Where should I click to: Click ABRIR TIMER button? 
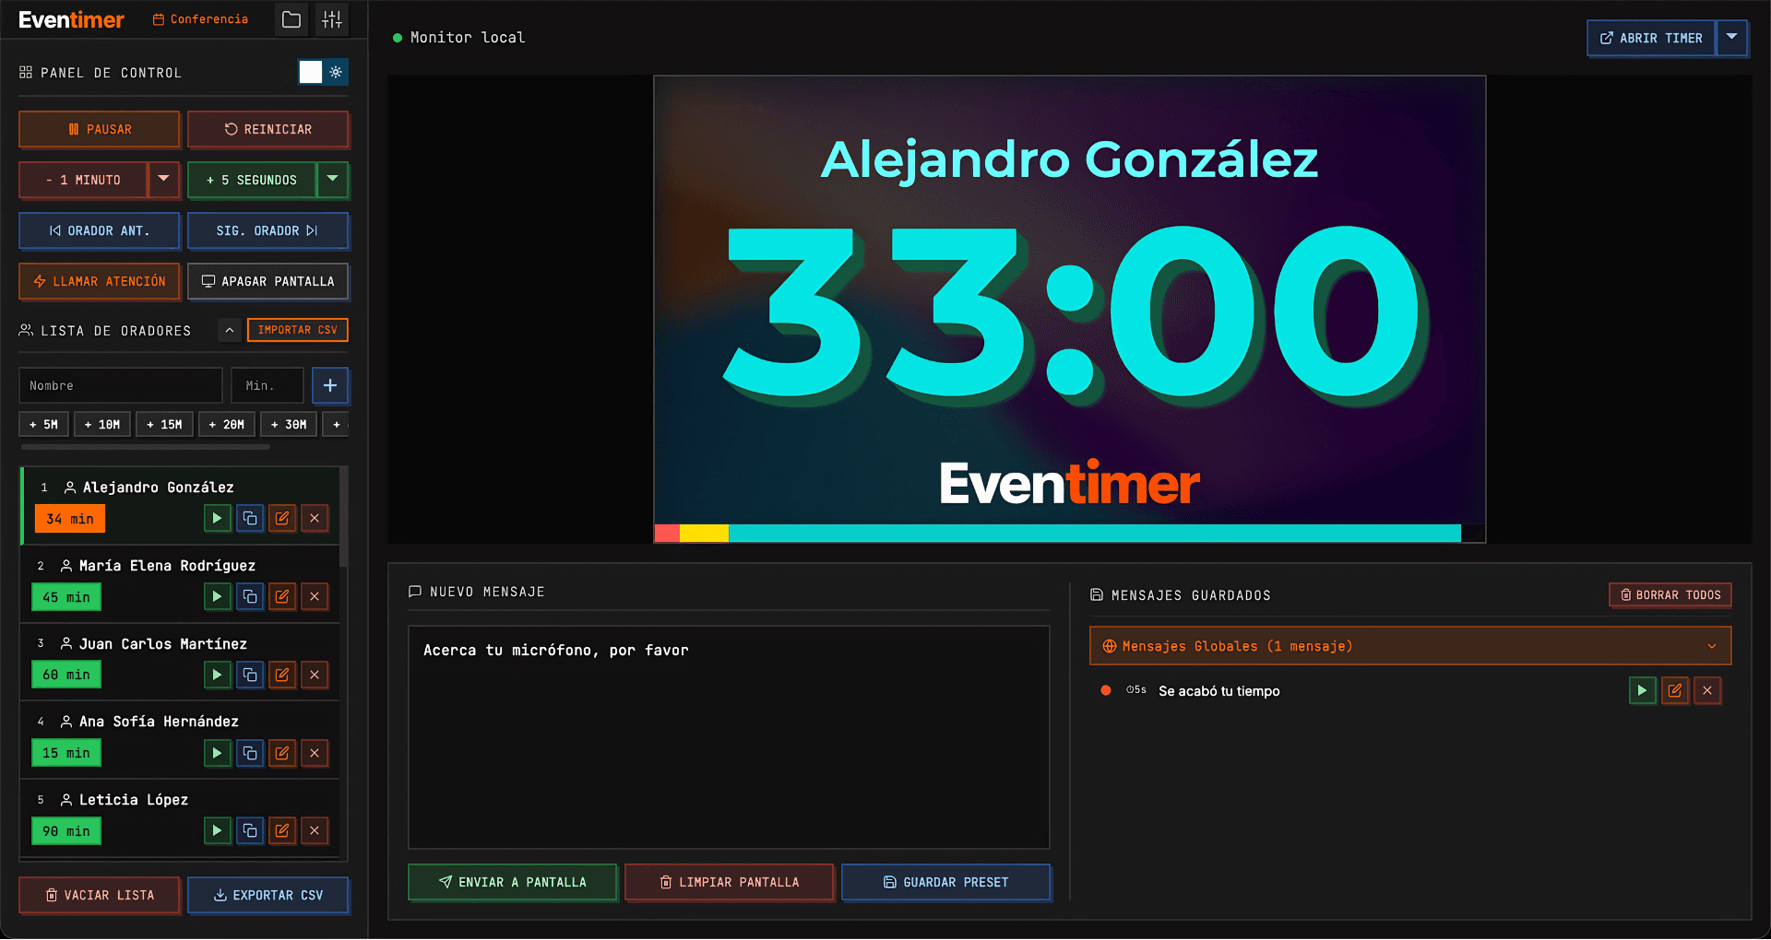pyautogui.click(x=1651, y=38)
